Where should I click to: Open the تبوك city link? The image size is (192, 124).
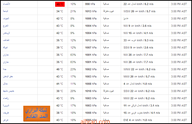[x=5, y=47]
